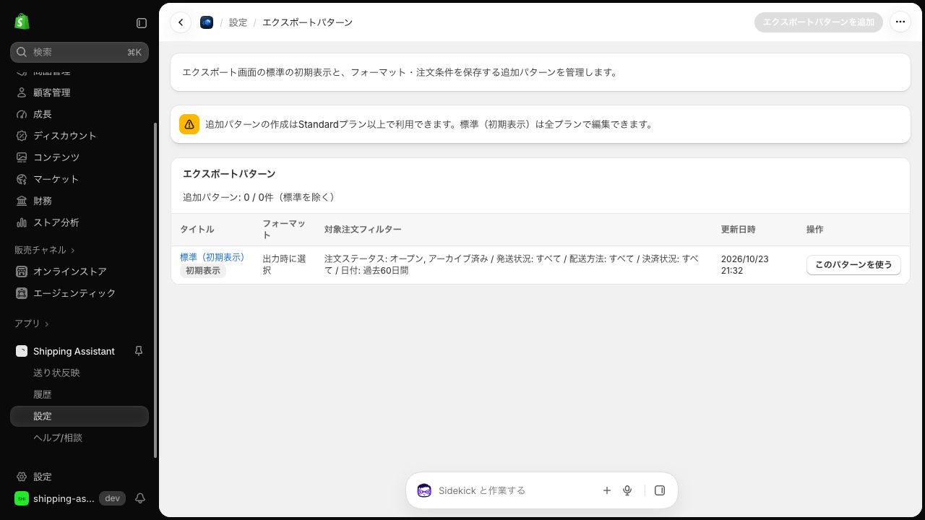Screen dimensions: 925x520
Task: Toggle the Sidekick side panel icon
Action: 660,490
